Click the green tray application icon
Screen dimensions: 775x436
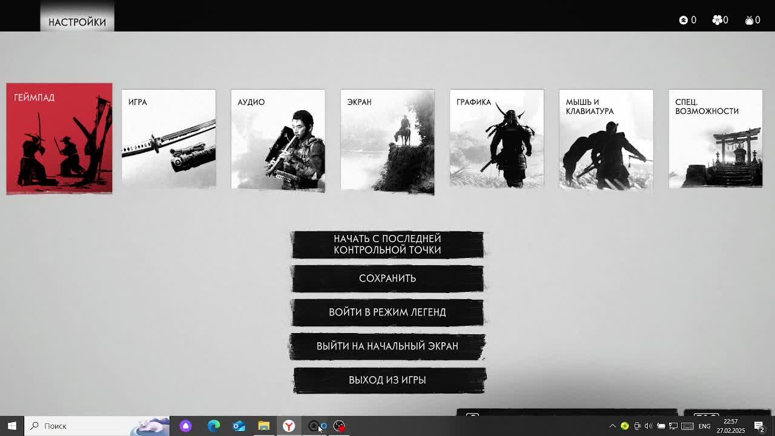pyautogui.click(x=624, y=426)
